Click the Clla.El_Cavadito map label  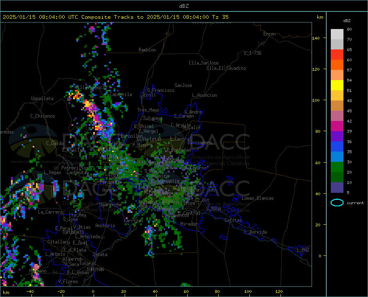226,68
